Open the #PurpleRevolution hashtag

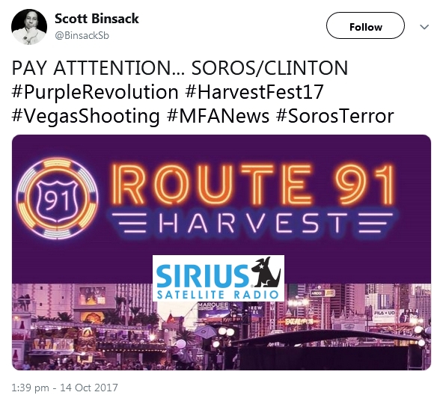[95, 93]
